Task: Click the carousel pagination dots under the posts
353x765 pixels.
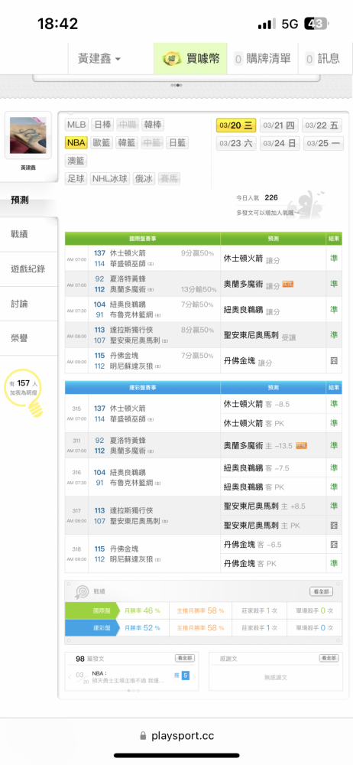Action: tap(131, 691)
